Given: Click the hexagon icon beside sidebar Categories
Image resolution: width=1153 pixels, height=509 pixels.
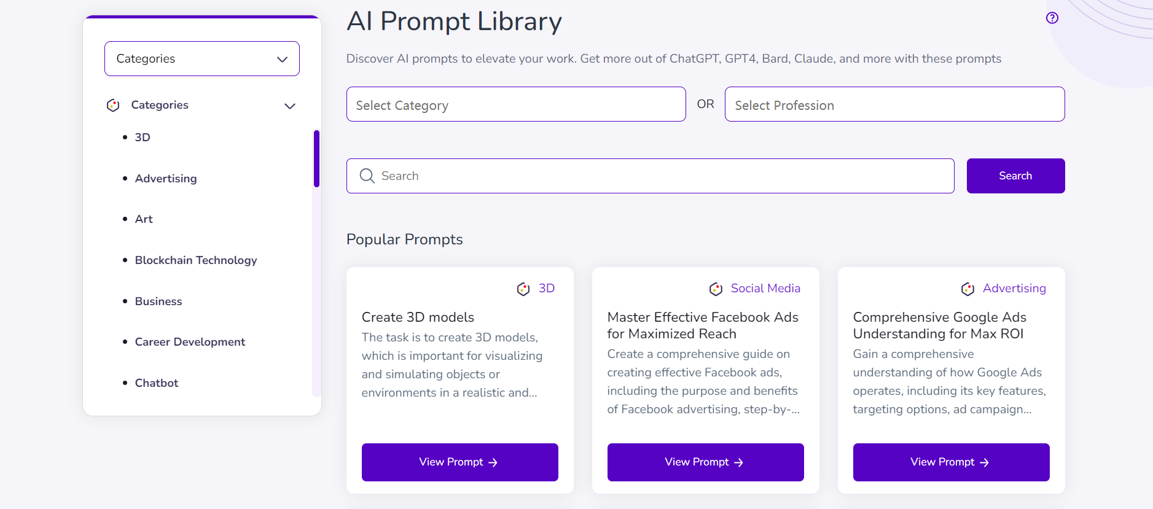Looking at the screenshot, I should pyautogui.click(x=113, y=105).
